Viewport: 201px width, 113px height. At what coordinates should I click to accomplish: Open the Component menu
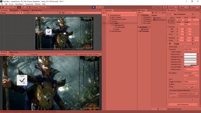29,4
